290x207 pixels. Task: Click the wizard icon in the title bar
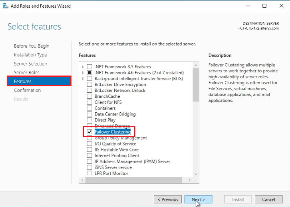(x=5, y=6)
